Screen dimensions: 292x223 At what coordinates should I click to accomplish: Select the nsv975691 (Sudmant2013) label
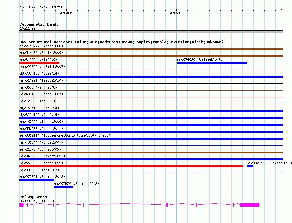(42, 177)
